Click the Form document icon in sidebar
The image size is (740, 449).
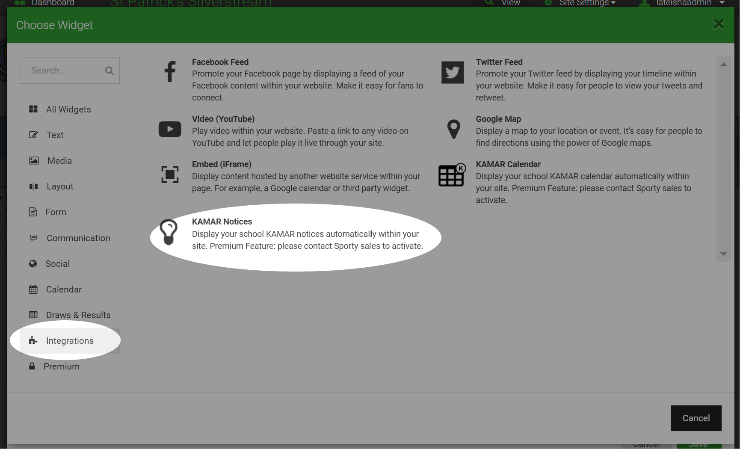33,212
